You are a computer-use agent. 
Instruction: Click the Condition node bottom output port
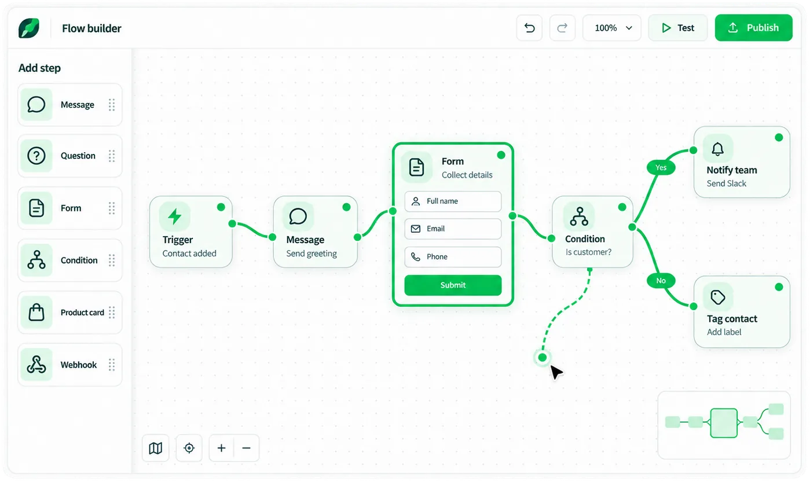589,269
